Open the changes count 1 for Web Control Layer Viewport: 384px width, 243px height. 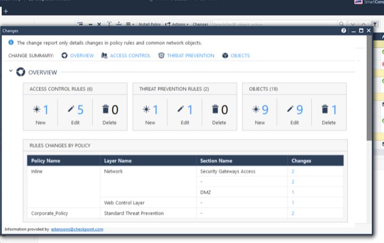(293, 202)
